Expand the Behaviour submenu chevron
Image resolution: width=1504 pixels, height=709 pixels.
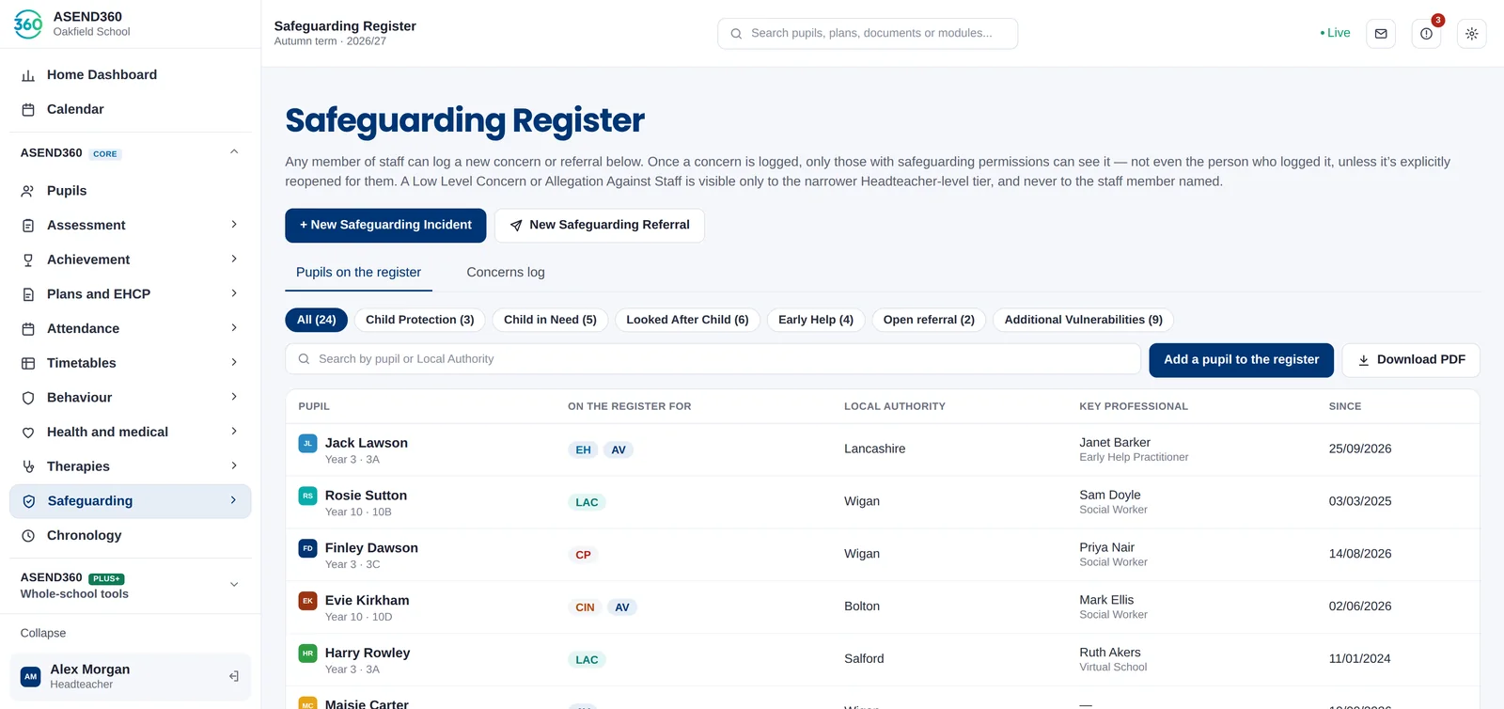pyautogui.click(x=234, y=397)
